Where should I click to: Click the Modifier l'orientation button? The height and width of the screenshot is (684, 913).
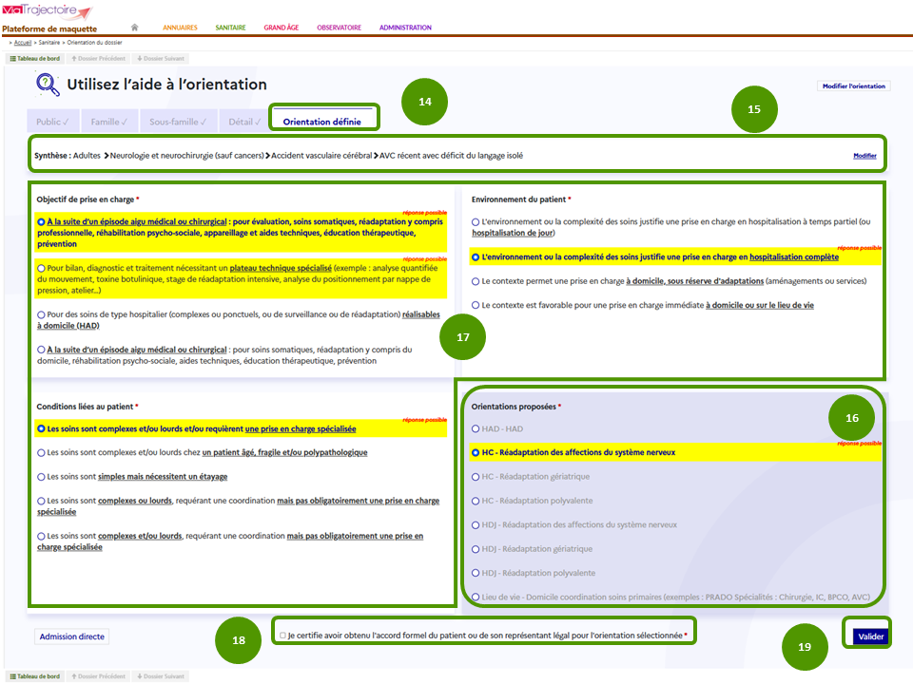[x=854, y=86]
